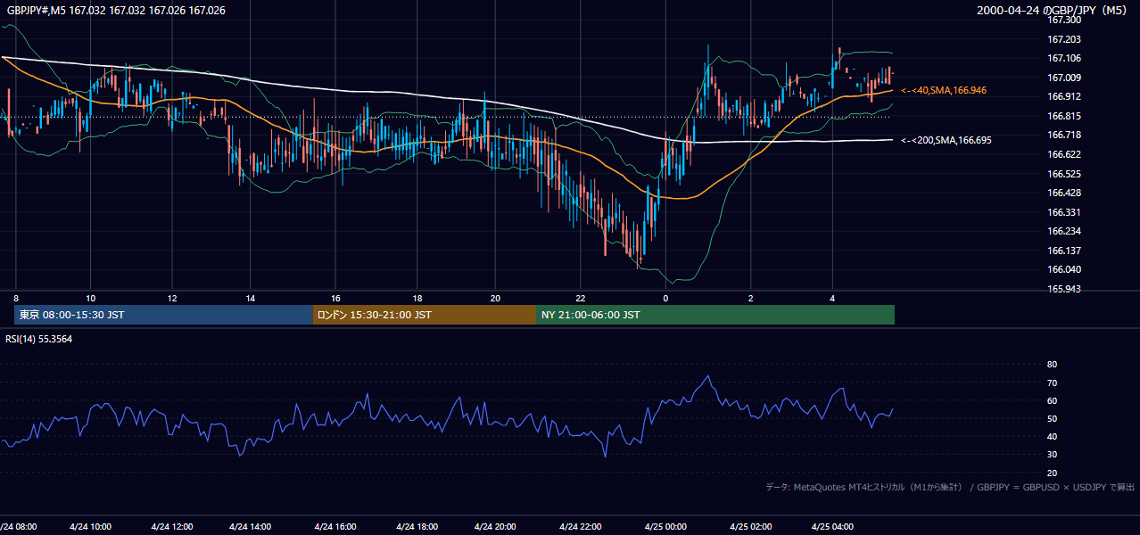The image size is (1140, 535).
Task: Select the 40 SMA label 166.946
Action: pos(944,91)
